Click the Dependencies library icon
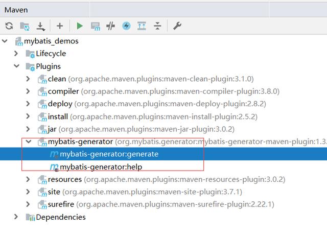This screenshot has height=235, width=327. [31, 217]
